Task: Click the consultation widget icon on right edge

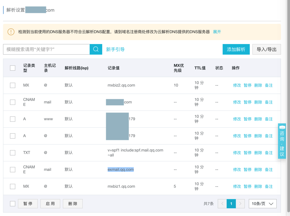Action: coord(282,127)
